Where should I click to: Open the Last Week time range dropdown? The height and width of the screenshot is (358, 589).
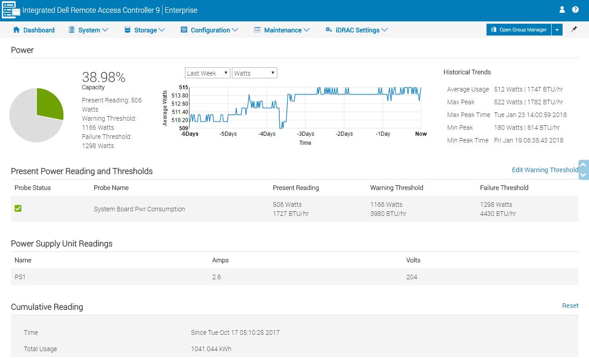point(207,73)
